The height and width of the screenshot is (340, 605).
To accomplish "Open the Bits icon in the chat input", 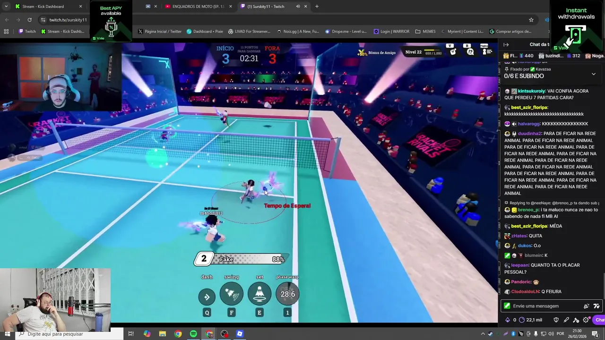I will [x=586, y=306].
